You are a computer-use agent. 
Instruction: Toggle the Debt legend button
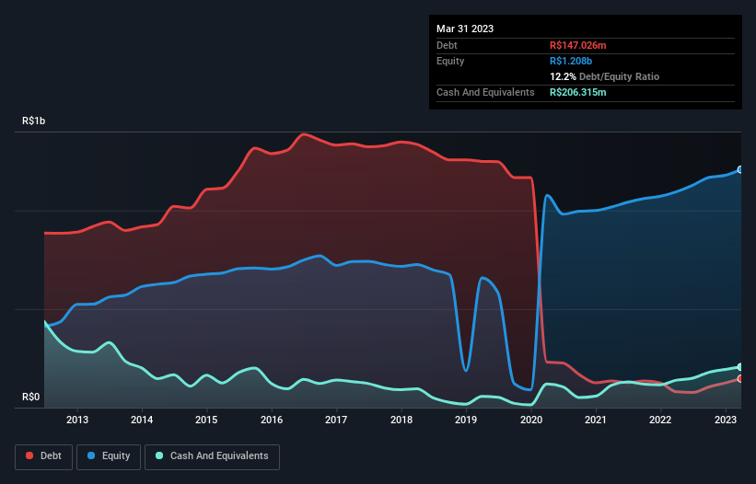[44, 456]
